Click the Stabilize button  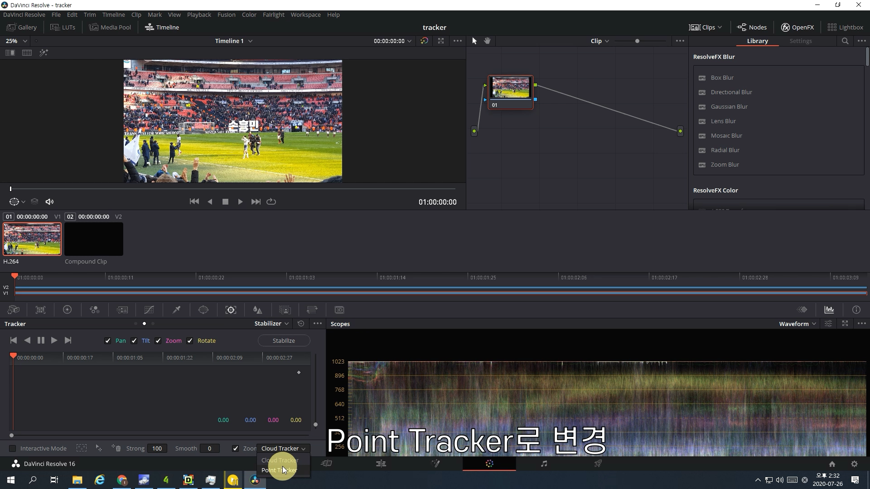point(284,340)
